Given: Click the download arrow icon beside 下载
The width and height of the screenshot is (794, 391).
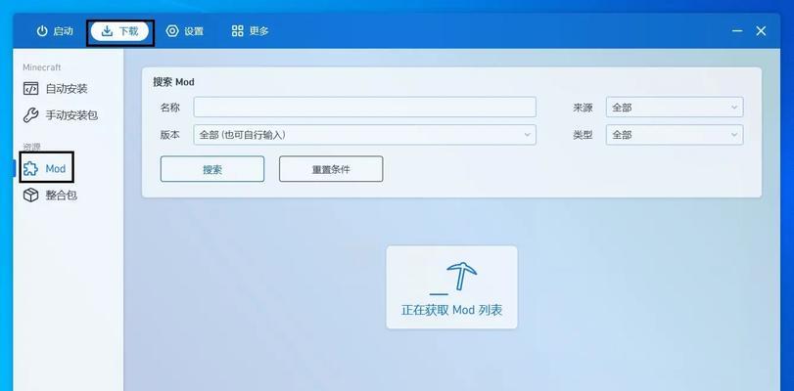Looking at the screenshot, I should 107,31.
